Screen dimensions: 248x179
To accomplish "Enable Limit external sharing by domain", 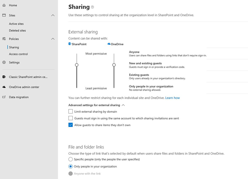I will click(71, 112).
